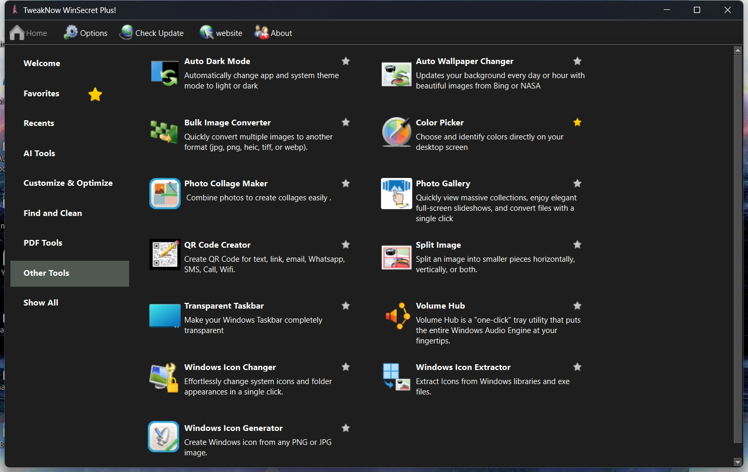Select the Photo Collage Maker icon

click(165, 194)
